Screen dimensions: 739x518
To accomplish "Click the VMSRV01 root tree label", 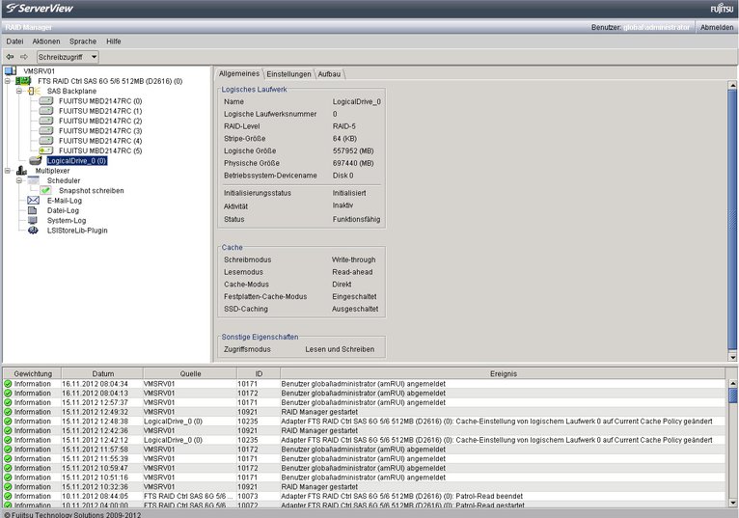I will [x=40, y=71].
